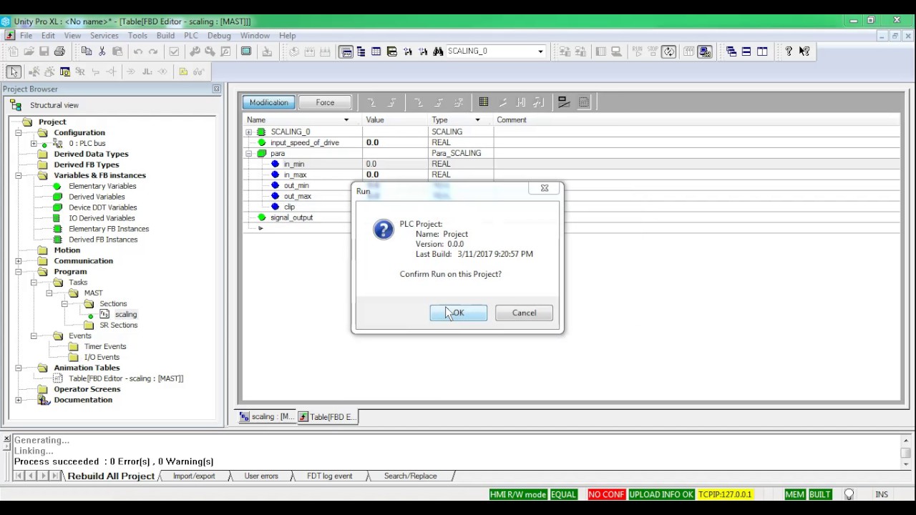Expand the Communication tree node
The width and height of the screenshot is (916, 515).
point(18,261)
